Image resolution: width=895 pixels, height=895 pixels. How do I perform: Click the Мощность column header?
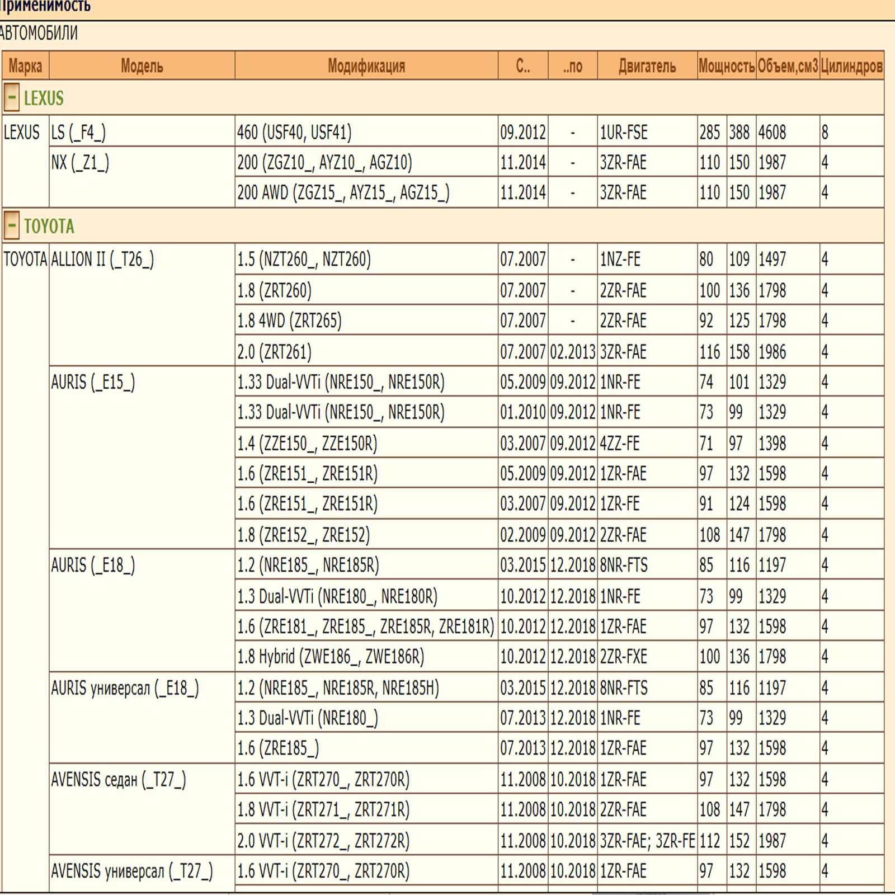point(727,66)
